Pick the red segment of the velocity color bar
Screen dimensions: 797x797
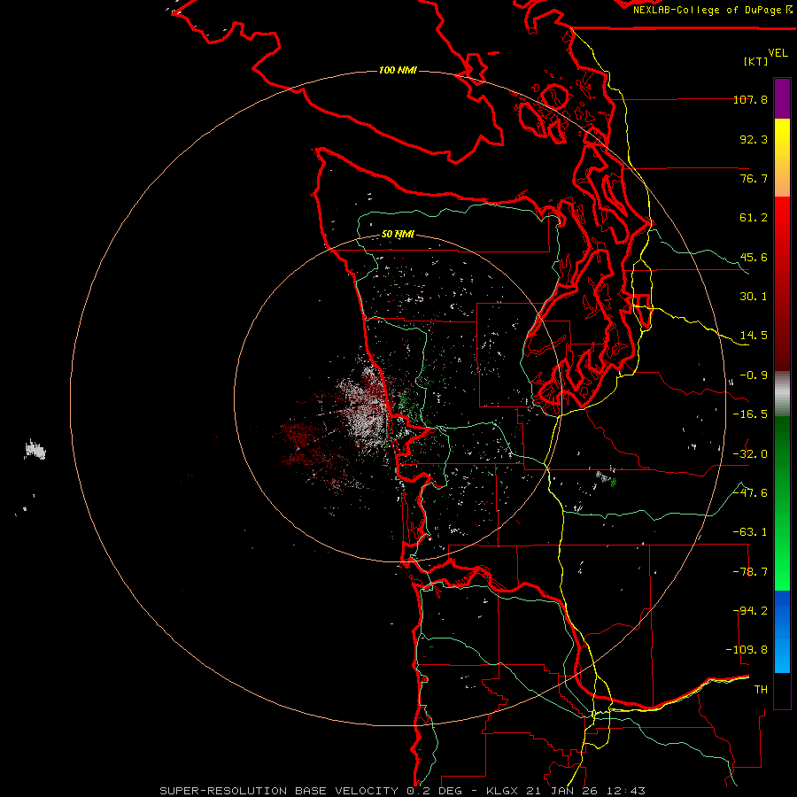tap(782, 283)
